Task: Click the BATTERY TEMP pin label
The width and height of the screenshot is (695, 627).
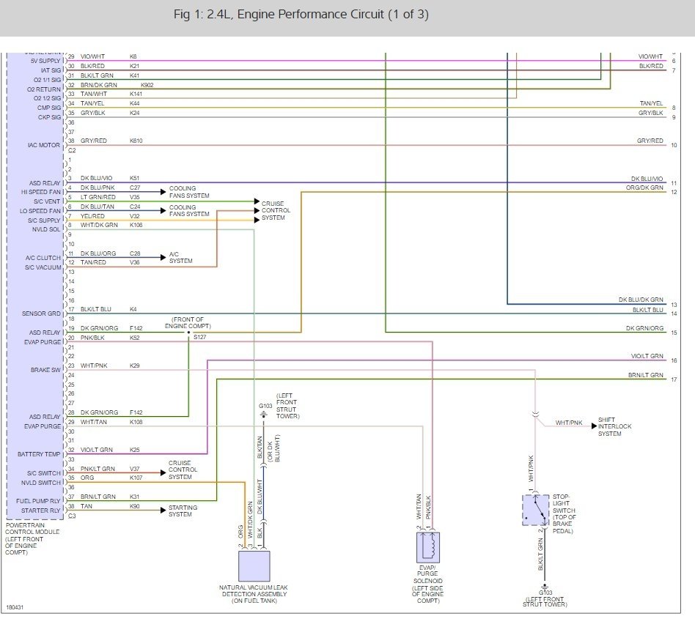Action: (x=39, y=454)
